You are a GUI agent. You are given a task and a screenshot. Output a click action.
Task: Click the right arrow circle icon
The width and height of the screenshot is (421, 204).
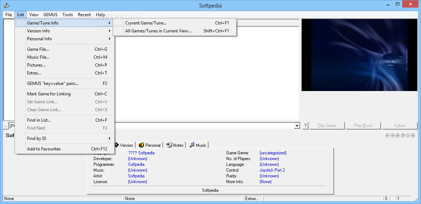point(393,136)
